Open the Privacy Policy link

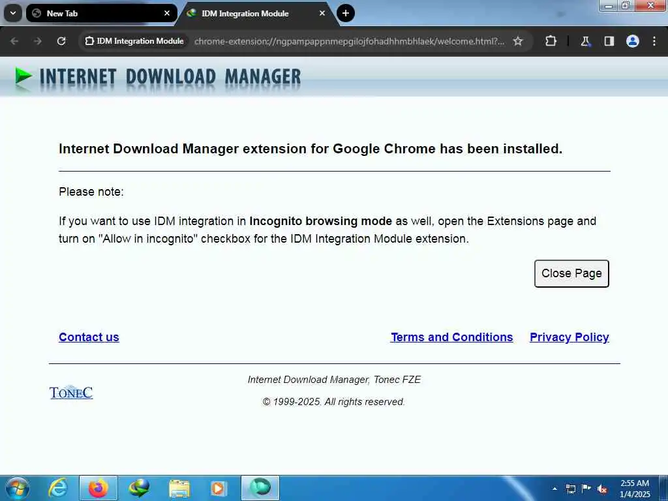point(569,337)
